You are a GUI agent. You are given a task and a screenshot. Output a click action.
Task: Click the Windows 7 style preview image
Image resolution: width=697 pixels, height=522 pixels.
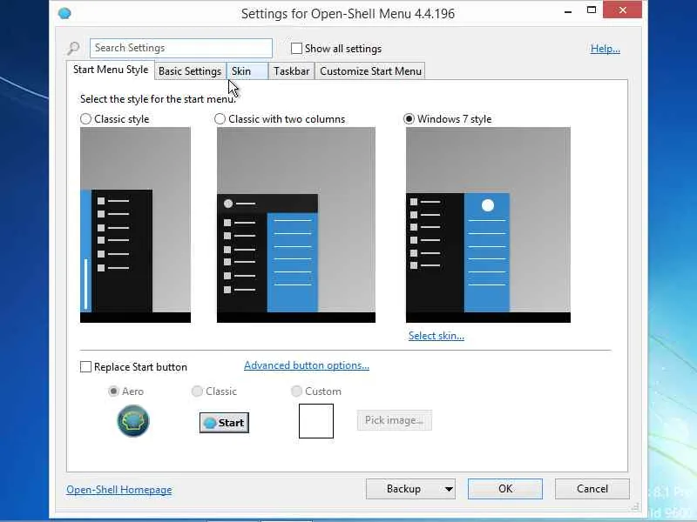point(488,224)
